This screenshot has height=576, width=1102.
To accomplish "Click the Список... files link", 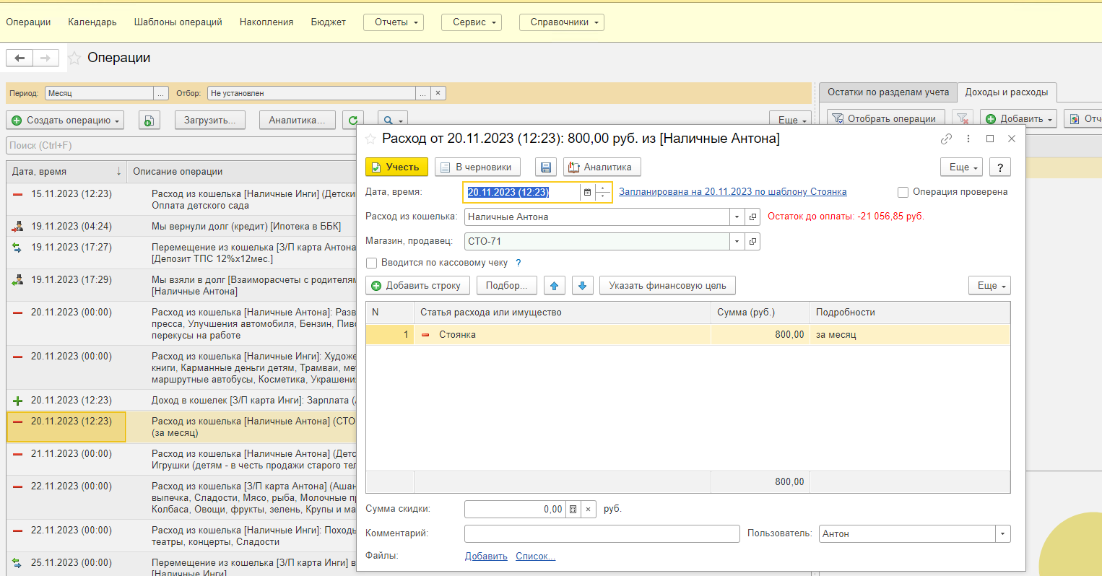I will pyautogui.click(x=535, y=557).
